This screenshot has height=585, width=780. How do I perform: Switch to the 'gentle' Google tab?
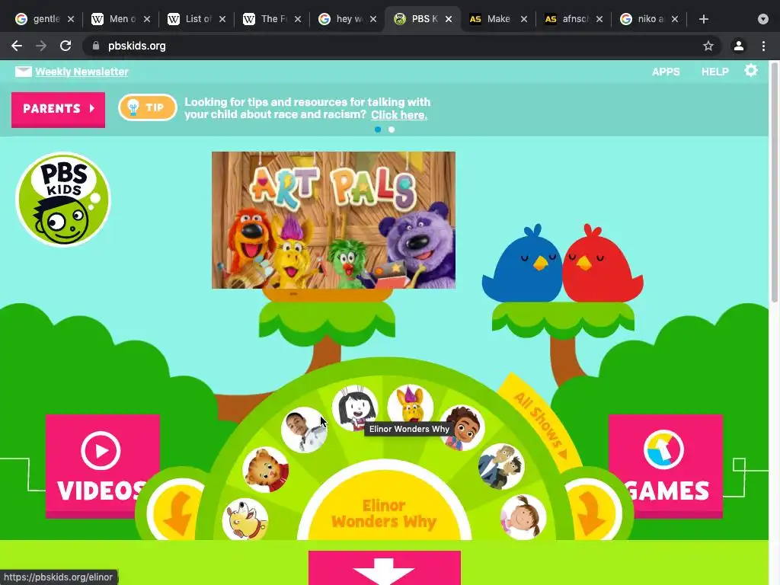pos(45,19)
